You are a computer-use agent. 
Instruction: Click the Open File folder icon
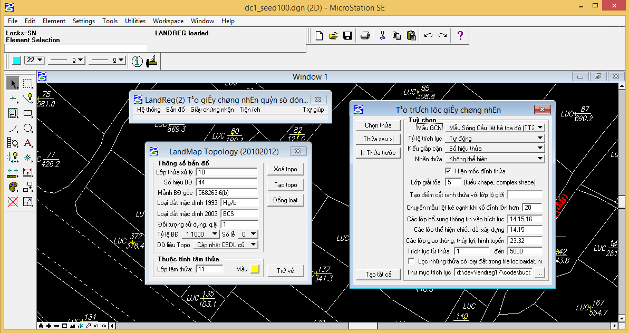click(x=333, y=36)
